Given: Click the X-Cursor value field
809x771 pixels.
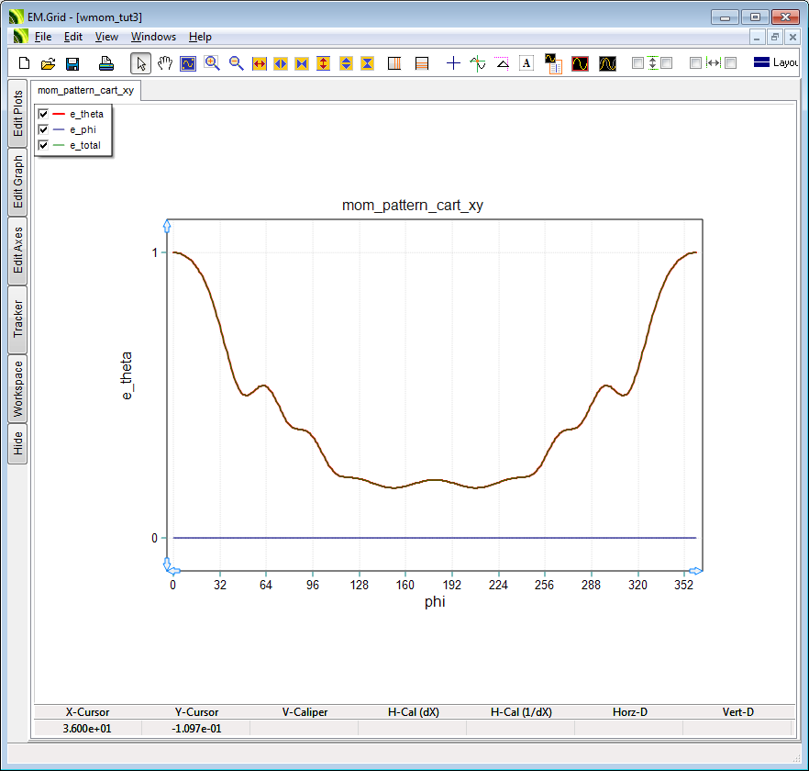Looking at the screenshot, I should click(x=87, y=728).
